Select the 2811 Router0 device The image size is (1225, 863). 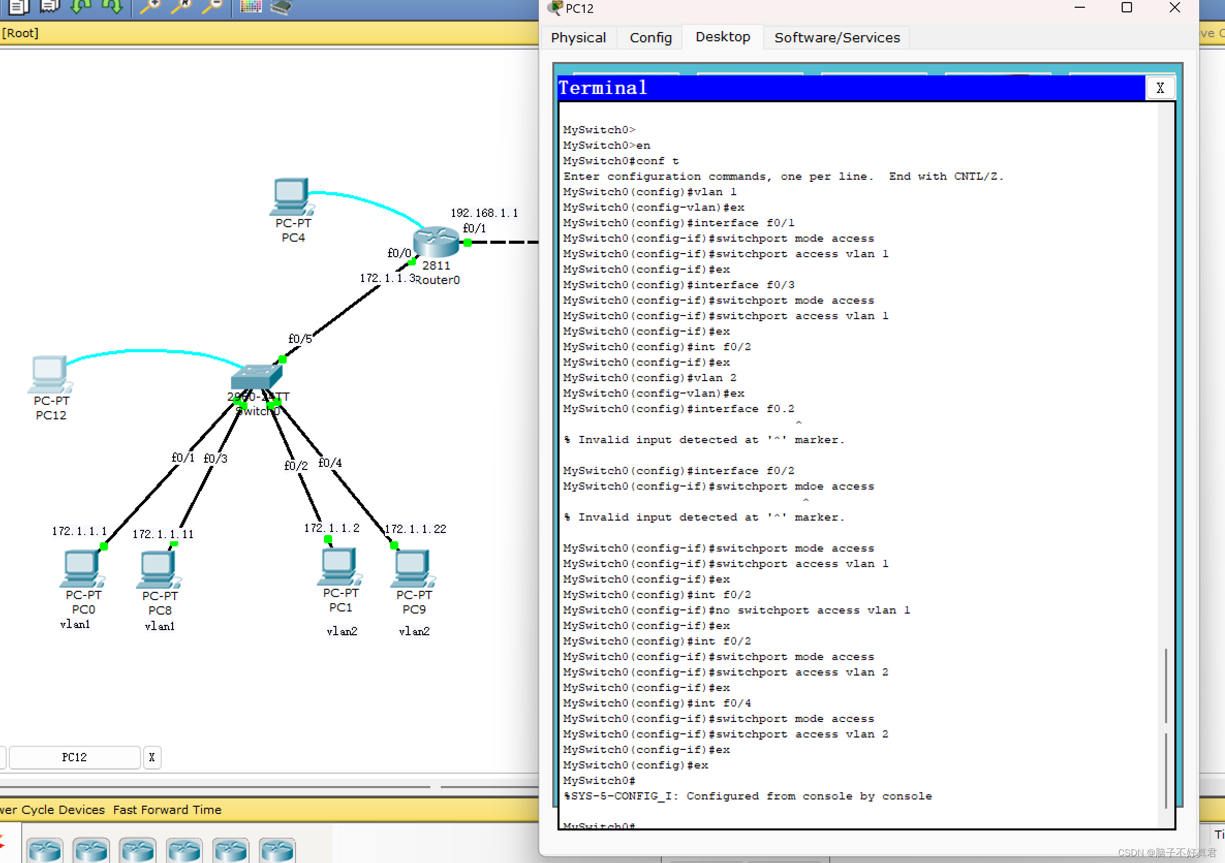(436, 242)
